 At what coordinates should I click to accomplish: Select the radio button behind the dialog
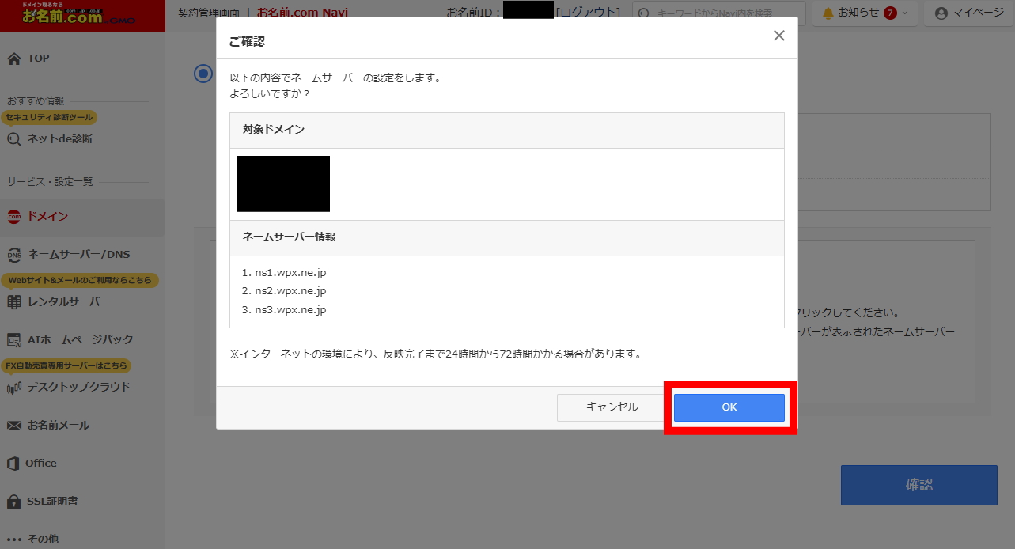tap(203, 74)
